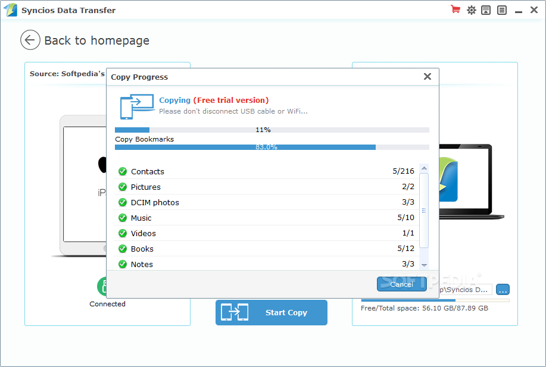
Task: Close the Copy Progress dialog
Action: coord(428,77)
